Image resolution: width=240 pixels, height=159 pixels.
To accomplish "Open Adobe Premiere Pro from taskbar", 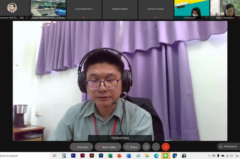I will [x=73, y=156].
